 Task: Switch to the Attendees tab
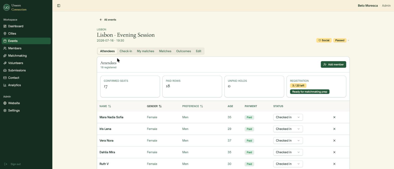(107, 51)
